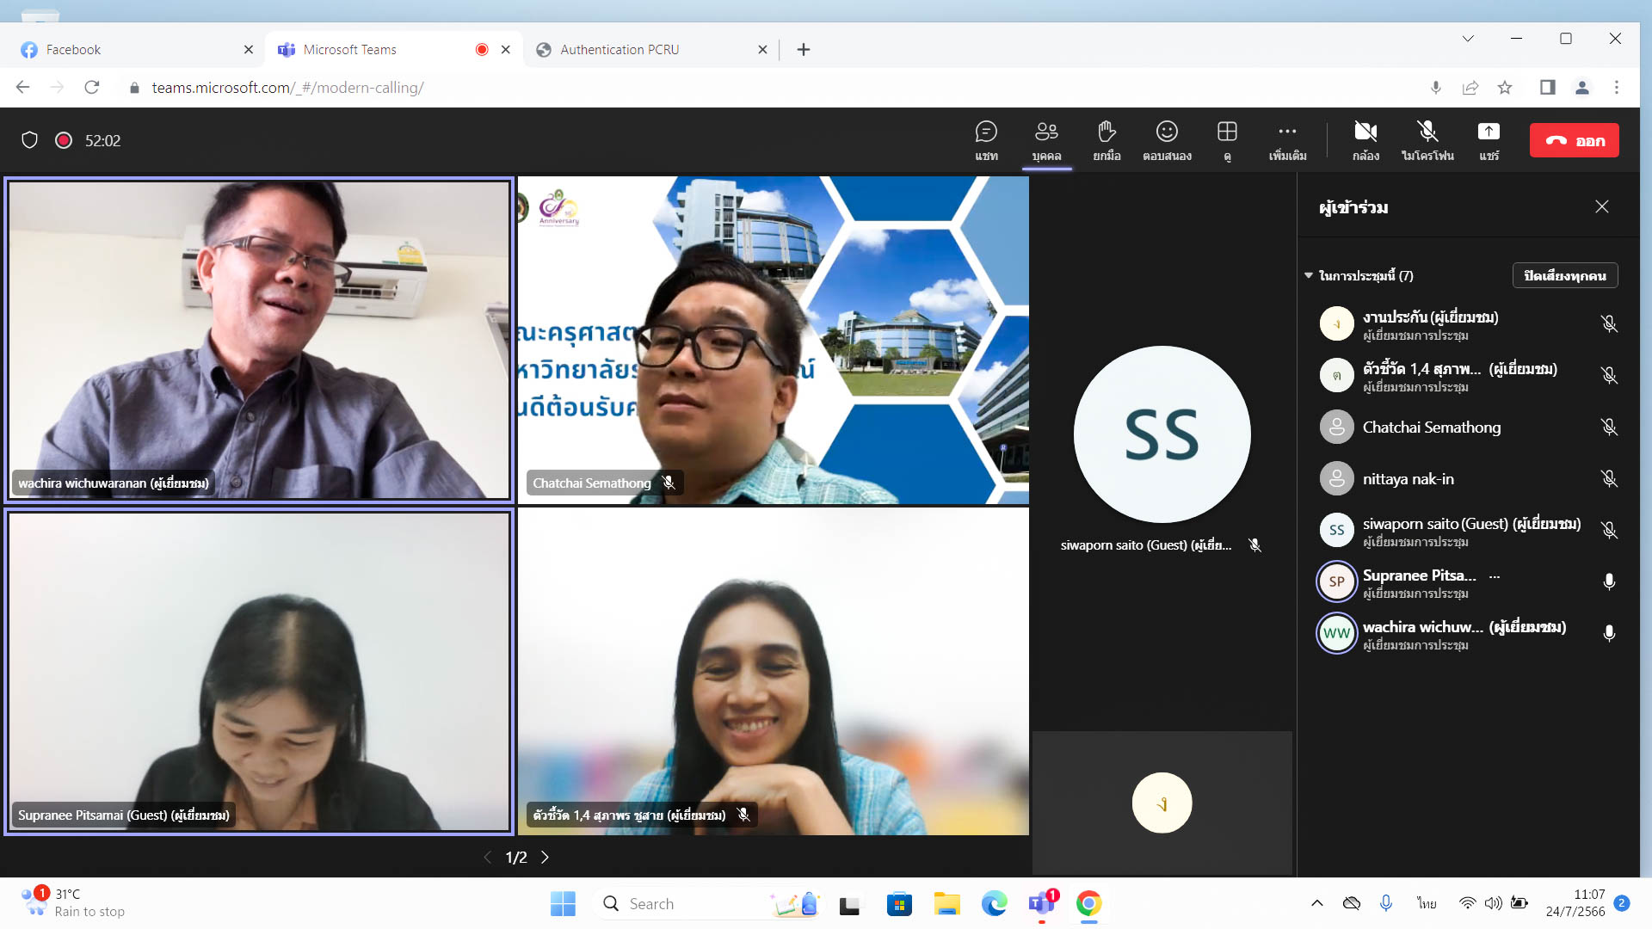1652x929 pixels.
Task: Open more options for Supranee Pitsamai
Action: [1495, 576]
